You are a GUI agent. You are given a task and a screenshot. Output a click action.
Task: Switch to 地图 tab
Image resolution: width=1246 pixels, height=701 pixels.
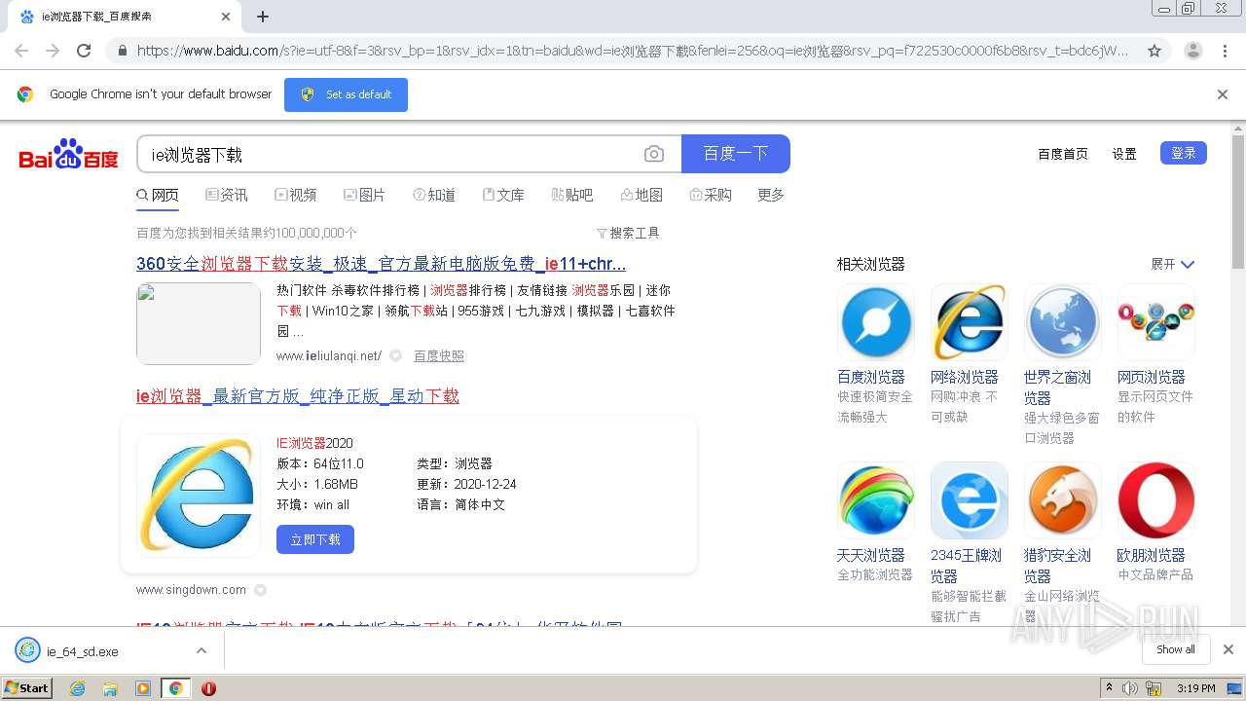point(641,195)
